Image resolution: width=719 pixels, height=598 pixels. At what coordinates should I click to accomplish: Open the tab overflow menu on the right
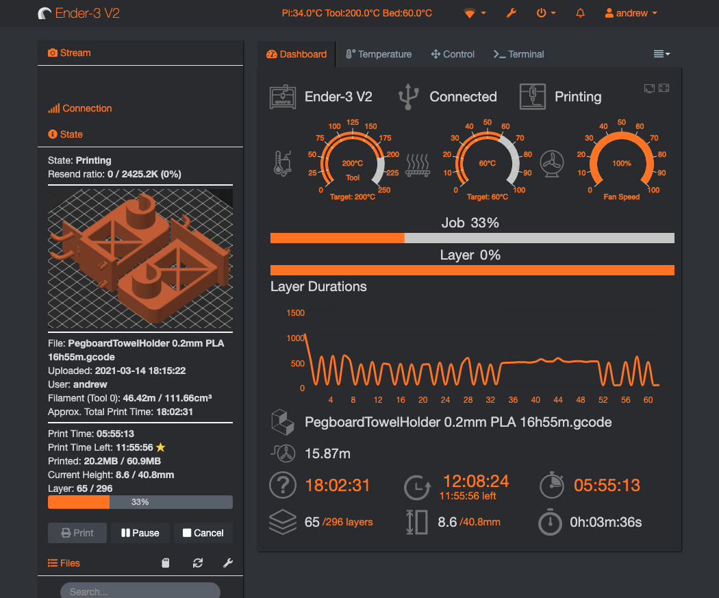(661, 53)
